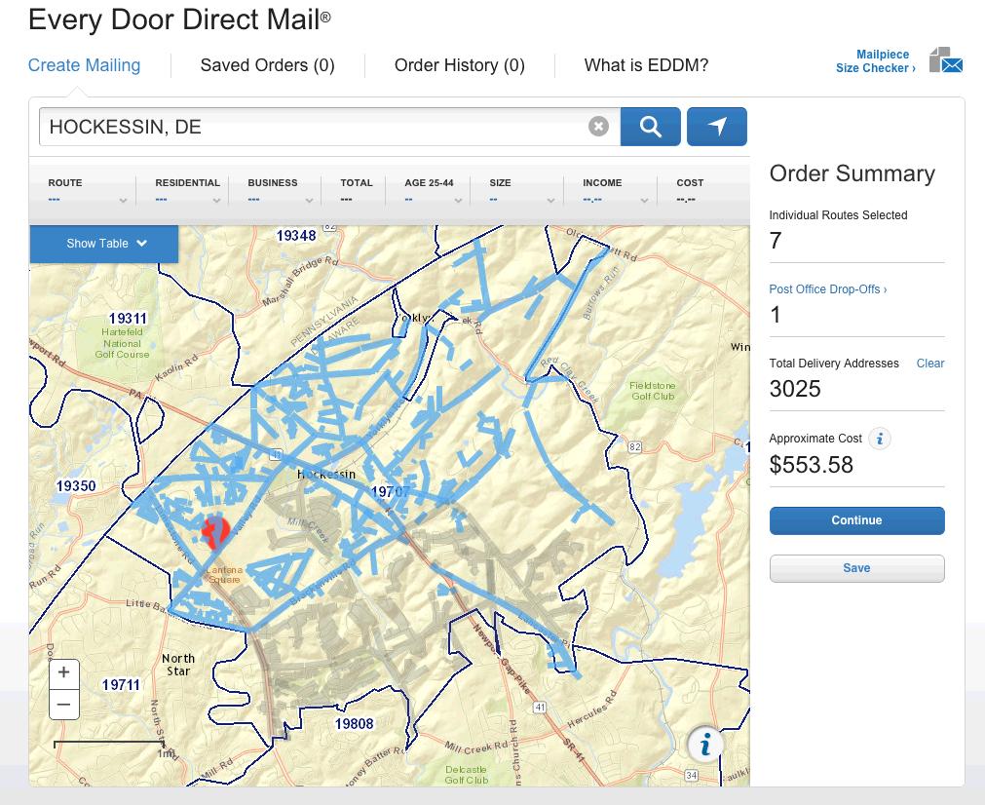Click the 19350 ZIP label on the map
The image size is (985, 805).
[x=76, y=485]
